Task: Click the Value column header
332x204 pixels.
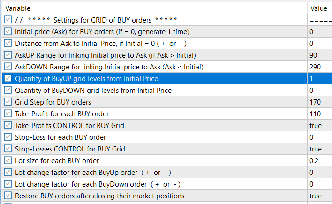Action: click(x=319, y=8)
